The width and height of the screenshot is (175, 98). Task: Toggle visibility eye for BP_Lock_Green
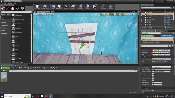coord(142,19)
